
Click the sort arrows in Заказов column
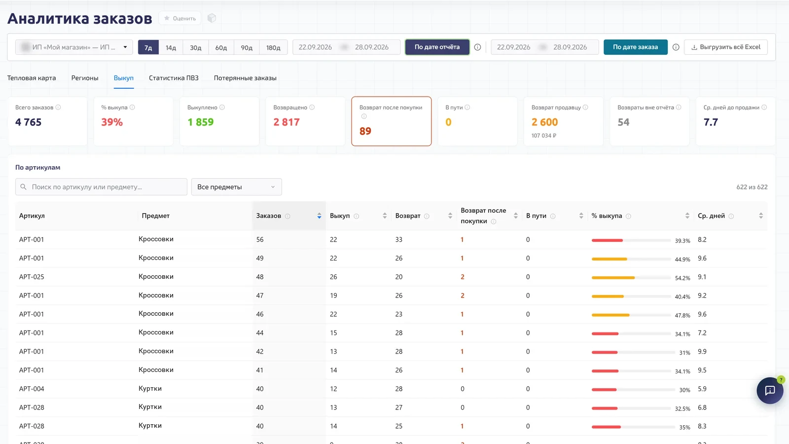coord(319,216)
